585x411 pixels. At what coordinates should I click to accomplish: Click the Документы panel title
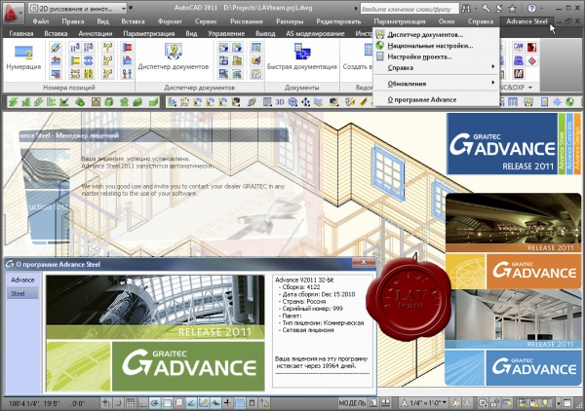coord(301,88)
